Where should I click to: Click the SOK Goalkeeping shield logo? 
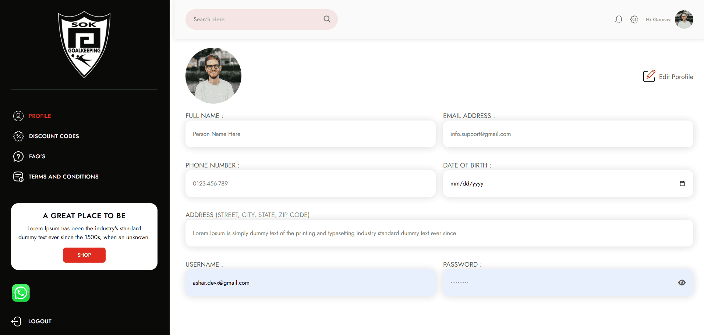coord(84,44)
